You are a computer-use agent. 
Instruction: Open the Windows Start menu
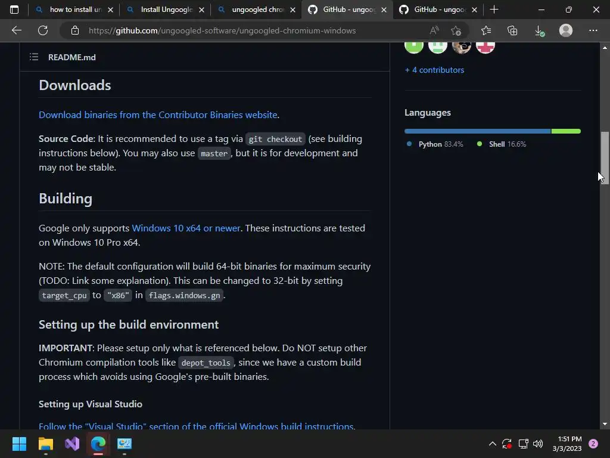(x=19, y=444)
